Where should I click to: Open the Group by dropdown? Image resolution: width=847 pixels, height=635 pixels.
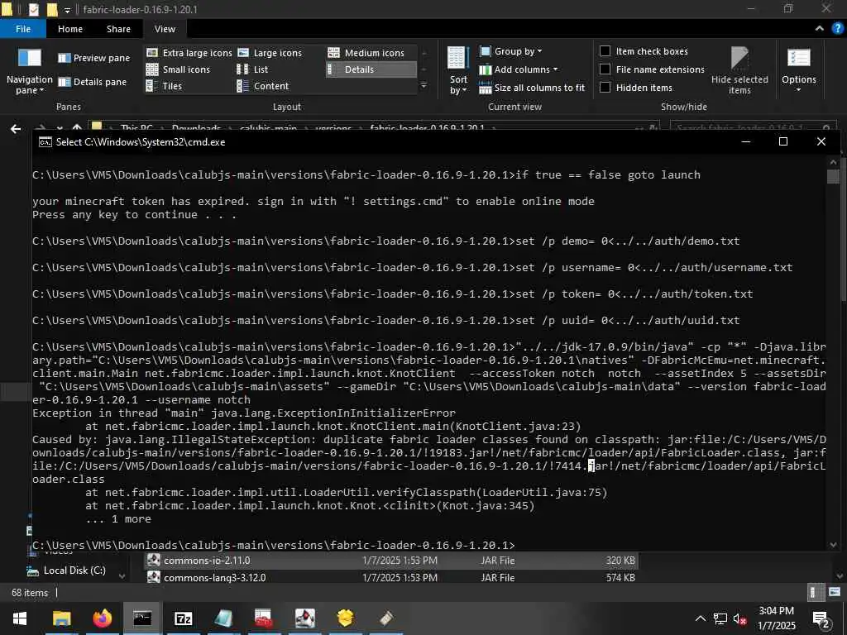click(x=510, y=51)
